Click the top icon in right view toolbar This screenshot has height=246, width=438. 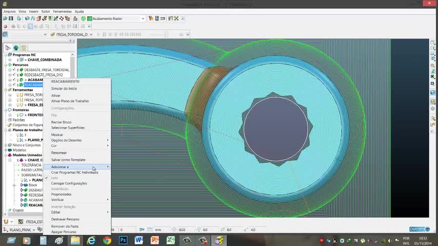pos(432,43)
